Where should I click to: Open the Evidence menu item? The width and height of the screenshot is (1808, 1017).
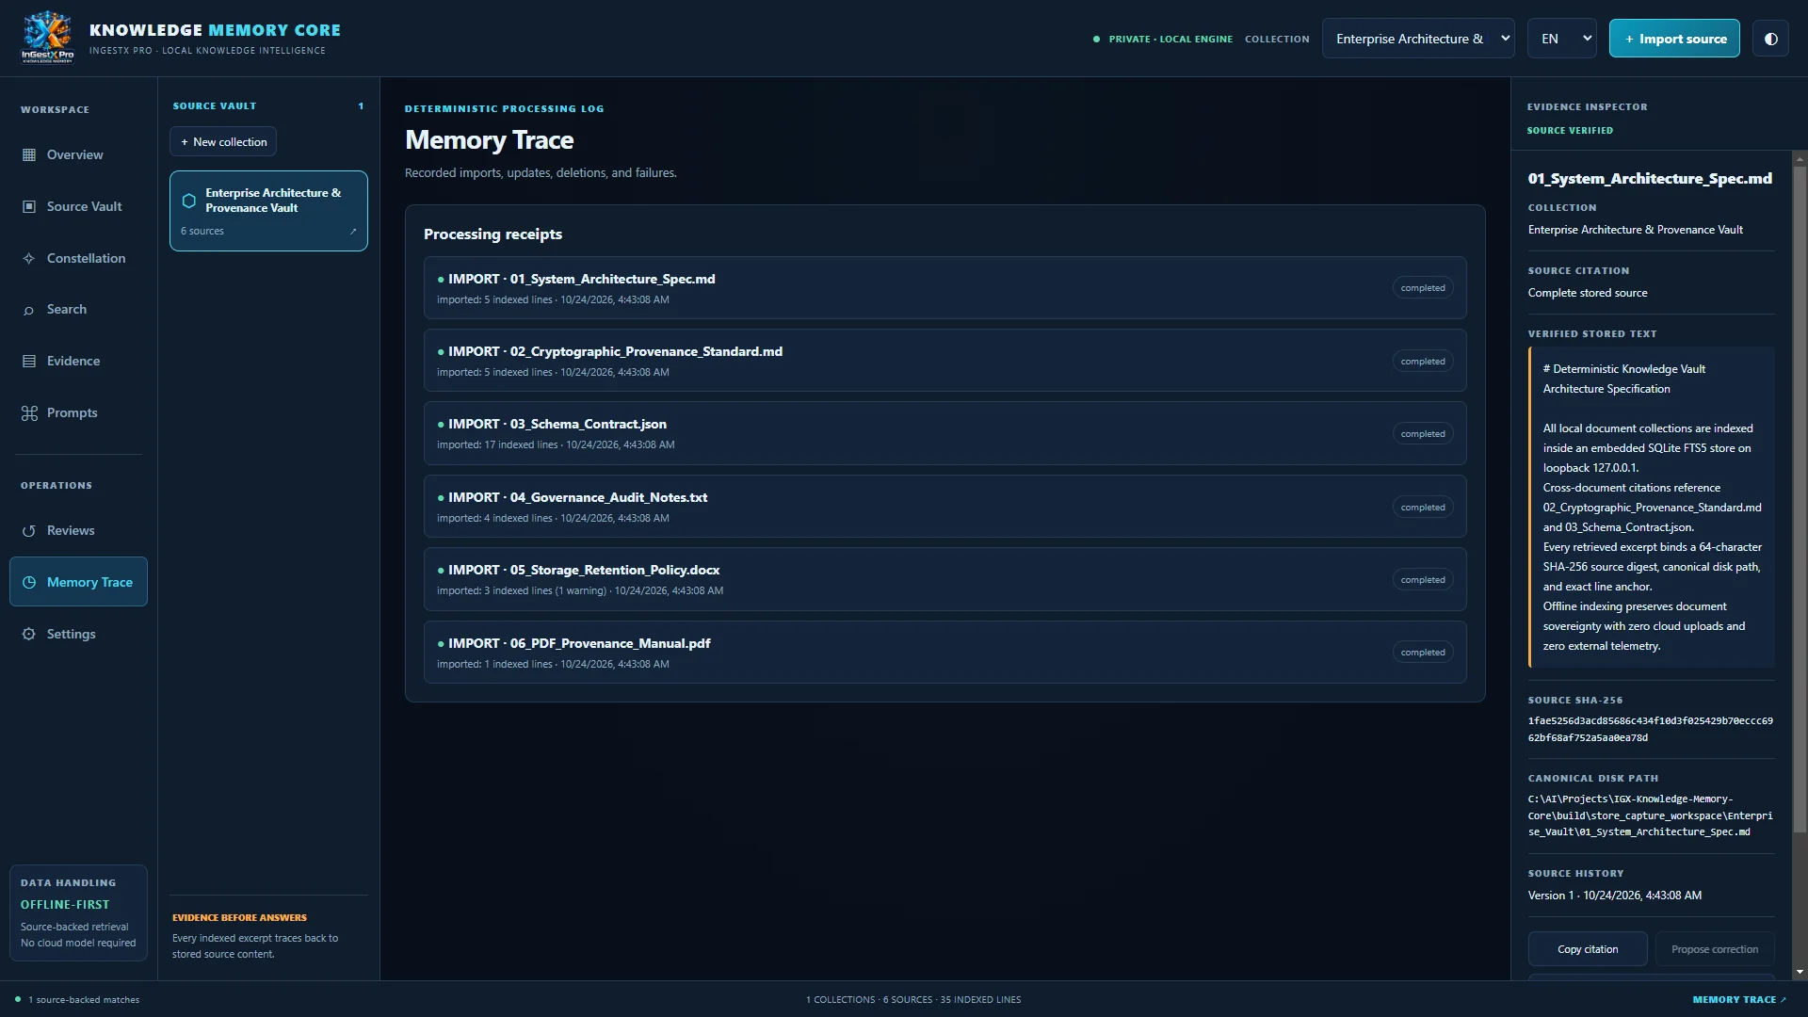[78, 361]
